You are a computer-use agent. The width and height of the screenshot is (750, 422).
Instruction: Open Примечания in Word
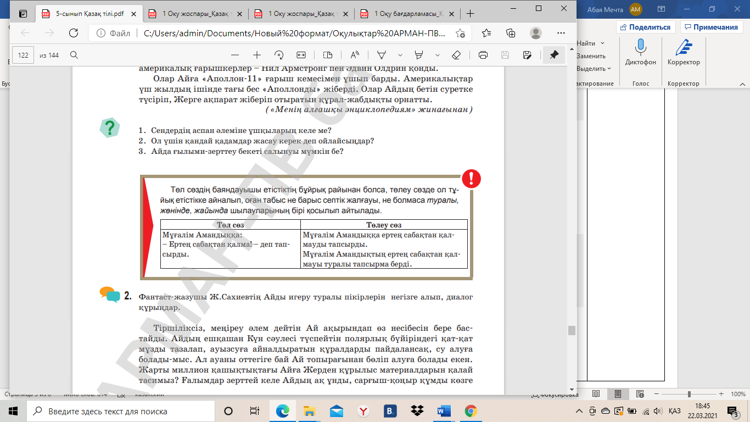[x=712, y=27]
